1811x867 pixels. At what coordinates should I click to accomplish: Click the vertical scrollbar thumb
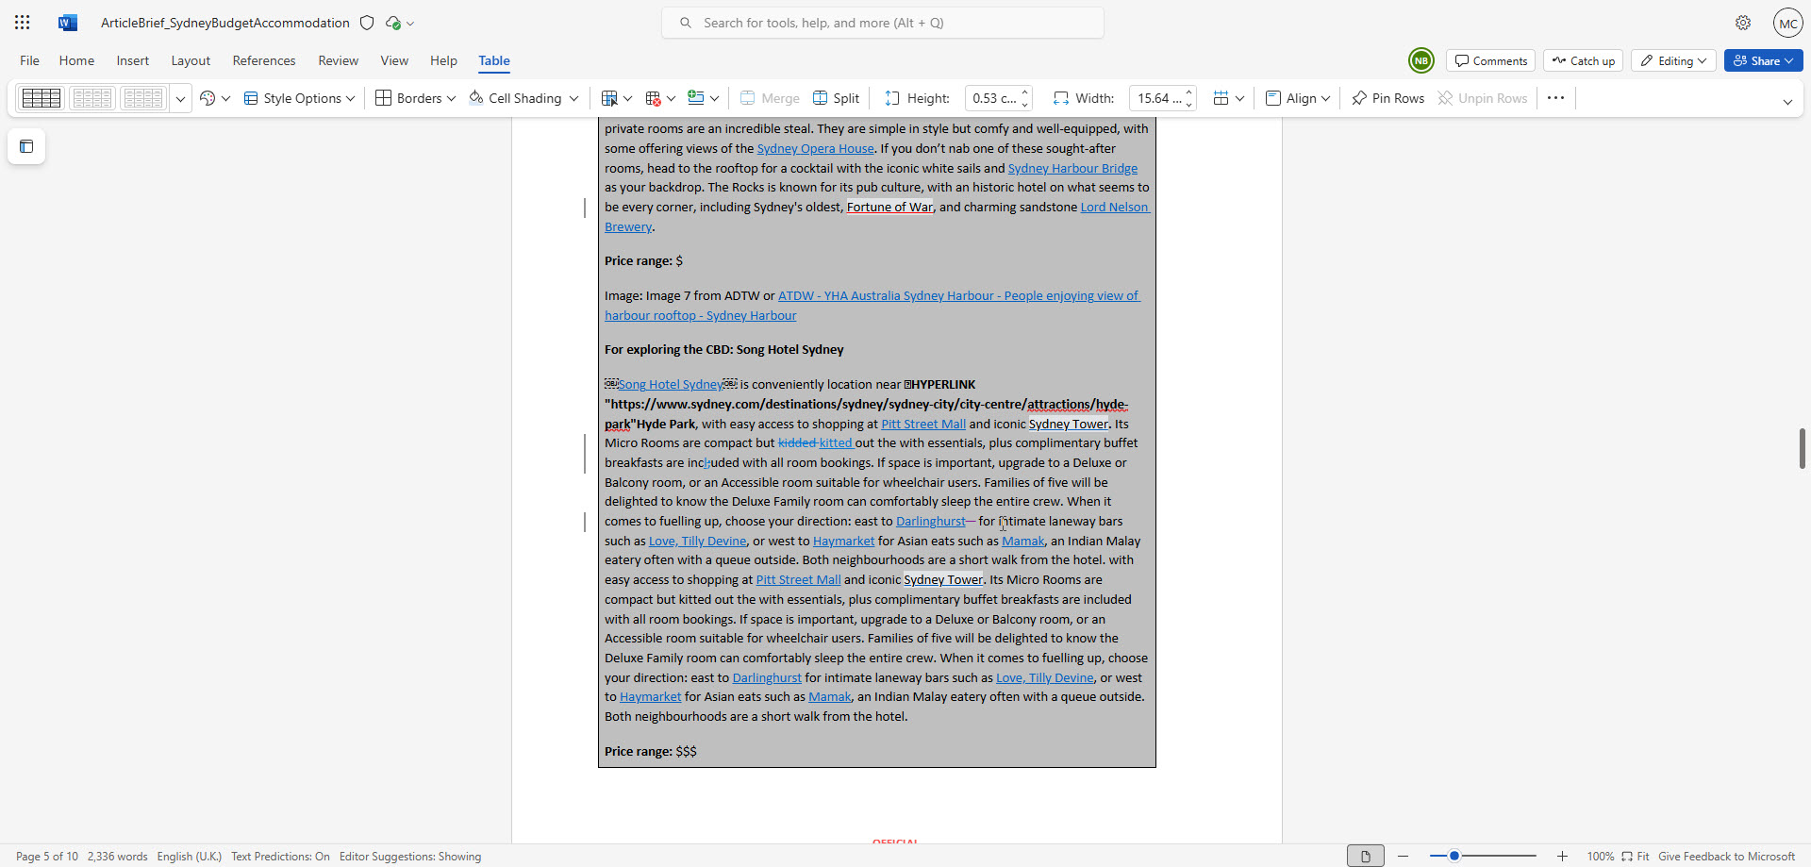click(x=1802, y=448)
